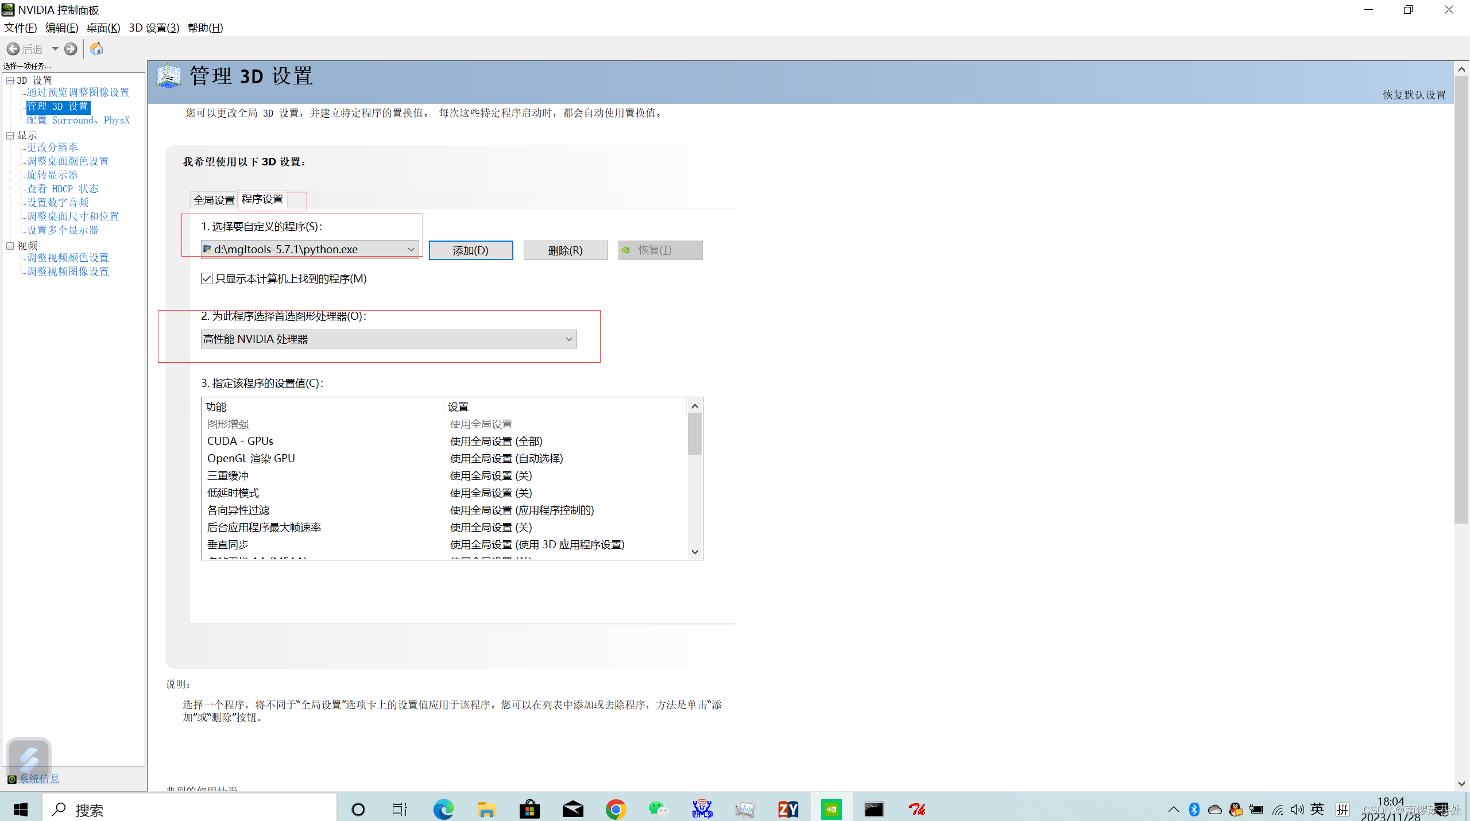1470x821 pixels.
Task: Switch to the 全局设置 tab
Action: pos(213,200)
